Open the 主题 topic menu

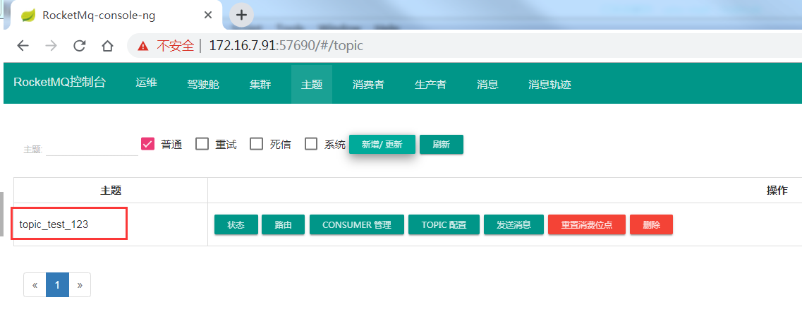(x=312, y=85)
